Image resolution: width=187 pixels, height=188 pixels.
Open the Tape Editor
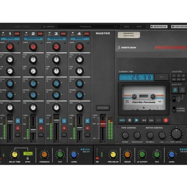click(179, 27)
